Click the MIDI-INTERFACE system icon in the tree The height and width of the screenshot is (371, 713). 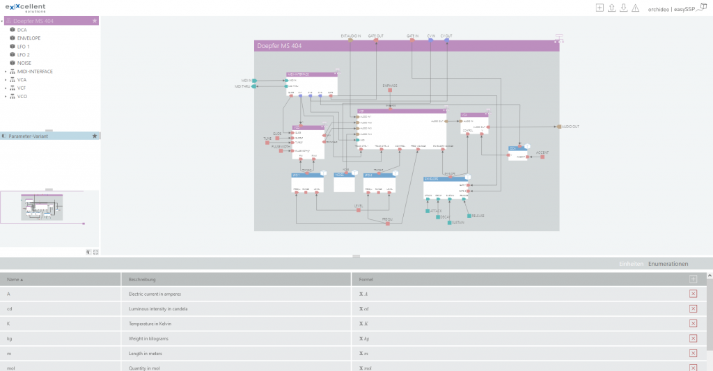[13, 72]
